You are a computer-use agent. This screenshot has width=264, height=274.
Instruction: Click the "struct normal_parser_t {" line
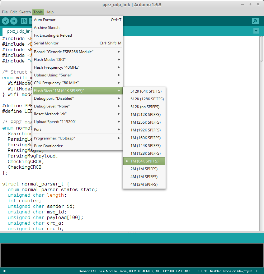click(35, 184)
